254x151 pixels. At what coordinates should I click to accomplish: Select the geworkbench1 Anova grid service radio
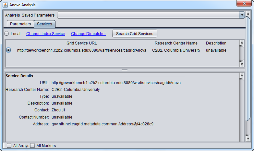8,50
